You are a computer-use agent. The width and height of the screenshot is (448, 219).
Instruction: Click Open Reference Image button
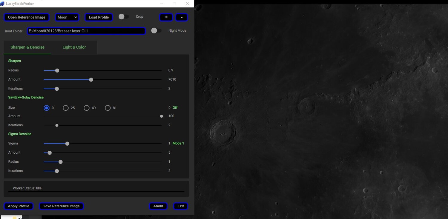(27, 17)
